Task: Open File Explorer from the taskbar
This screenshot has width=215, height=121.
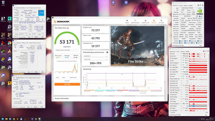Action: pos(6,119)
